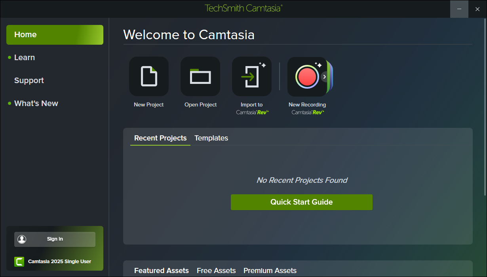Screen dimensions: 487x277
Task: Switch to the Templates tab
Action: (x=211, y=138)
